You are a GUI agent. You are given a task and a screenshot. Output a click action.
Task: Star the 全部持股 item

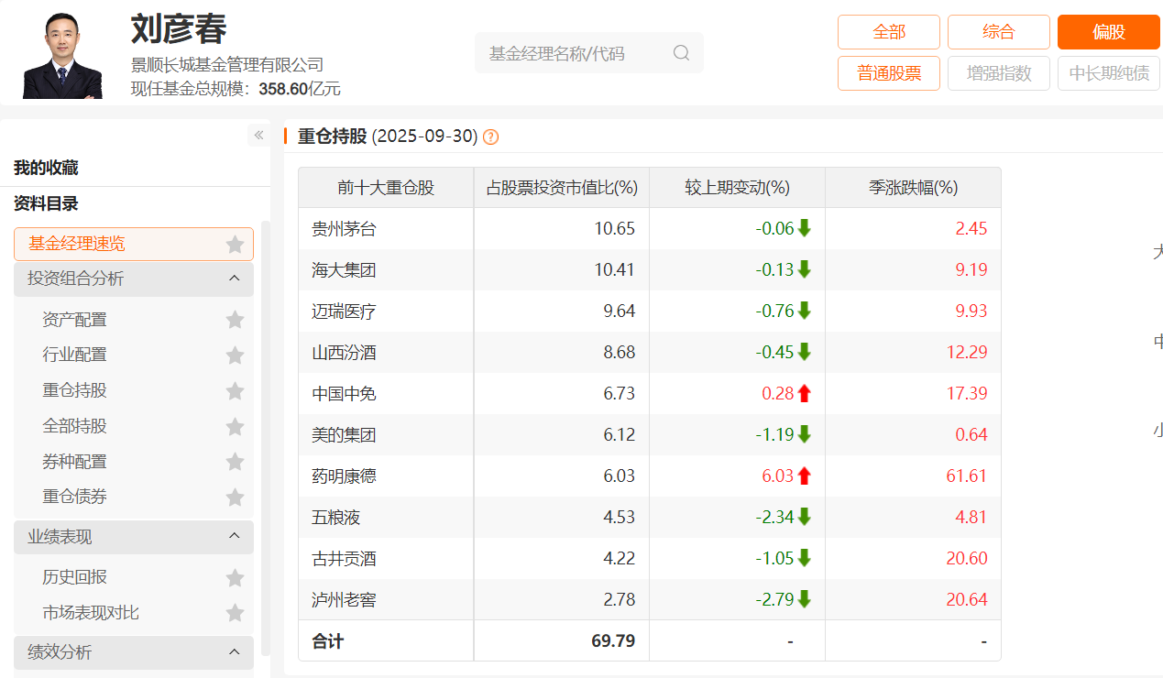coord(235,427)
